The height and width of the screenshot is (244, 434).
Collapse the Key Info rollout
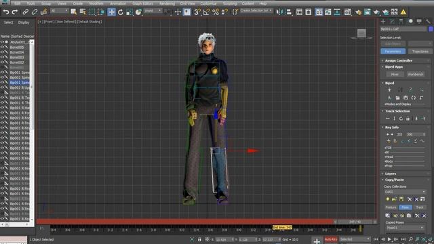[392, 127]
